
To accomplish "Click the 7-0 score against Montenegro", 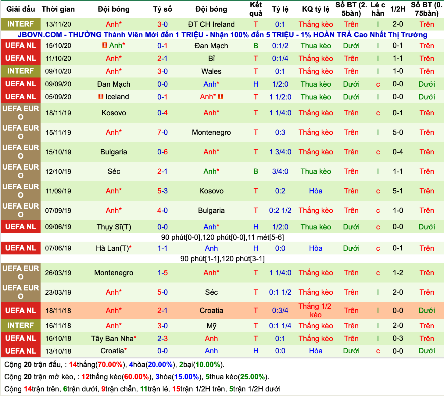I will click(x=163, y=132).
